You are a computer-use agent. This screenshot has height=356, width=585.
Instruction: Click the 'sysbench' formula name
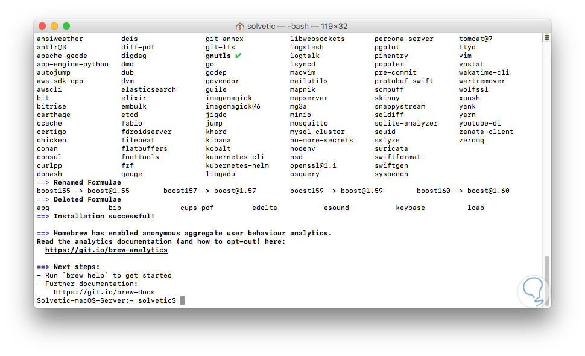[x=391, y=174]
